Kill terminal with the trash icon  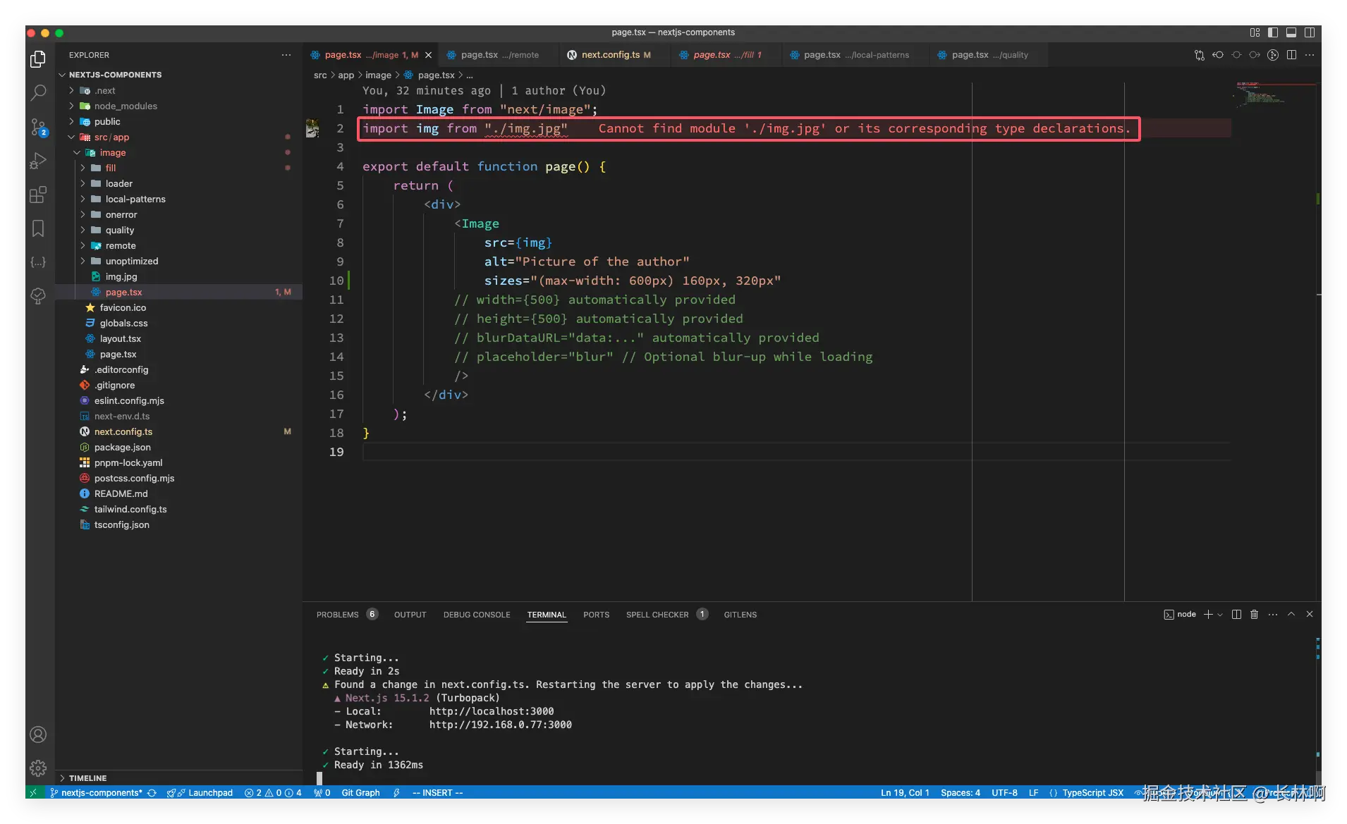pyautogui.click(x=1254, y=615)
